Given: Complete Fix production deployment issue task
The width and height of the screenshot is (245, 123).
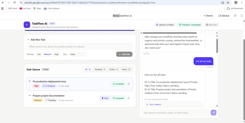Looking at the screenshot, I should coord(118,84).
